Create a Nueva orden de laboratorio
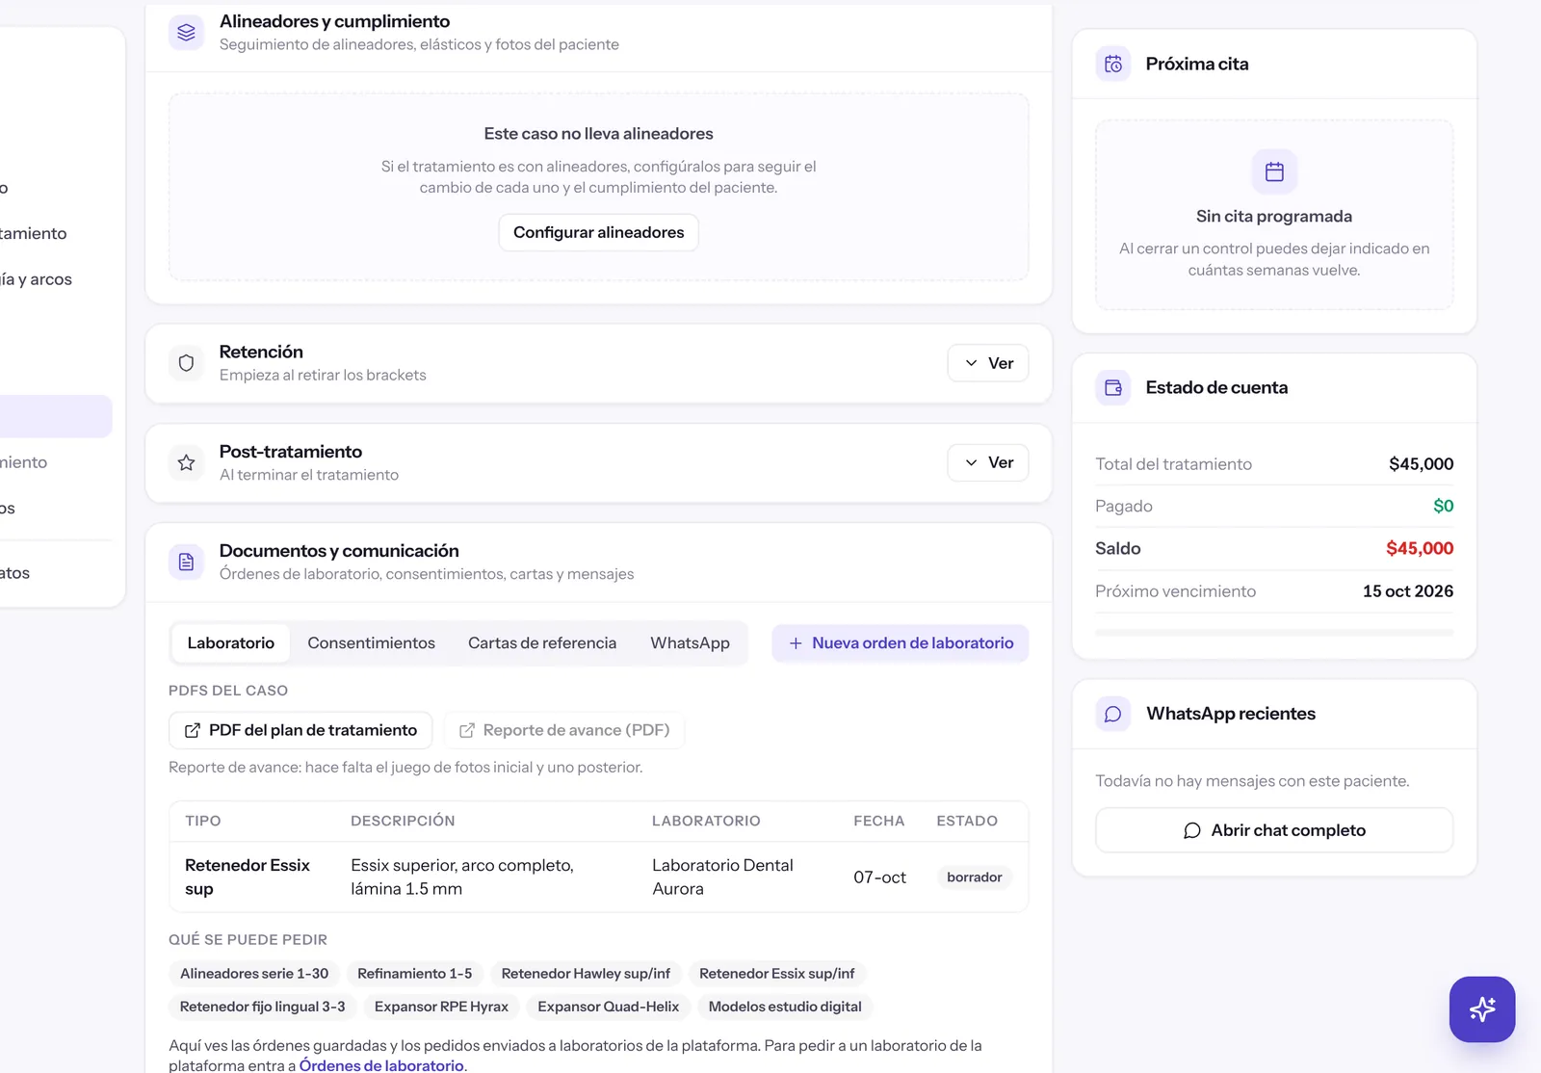Screen dimensions: 1541x1073 [901, 642]
